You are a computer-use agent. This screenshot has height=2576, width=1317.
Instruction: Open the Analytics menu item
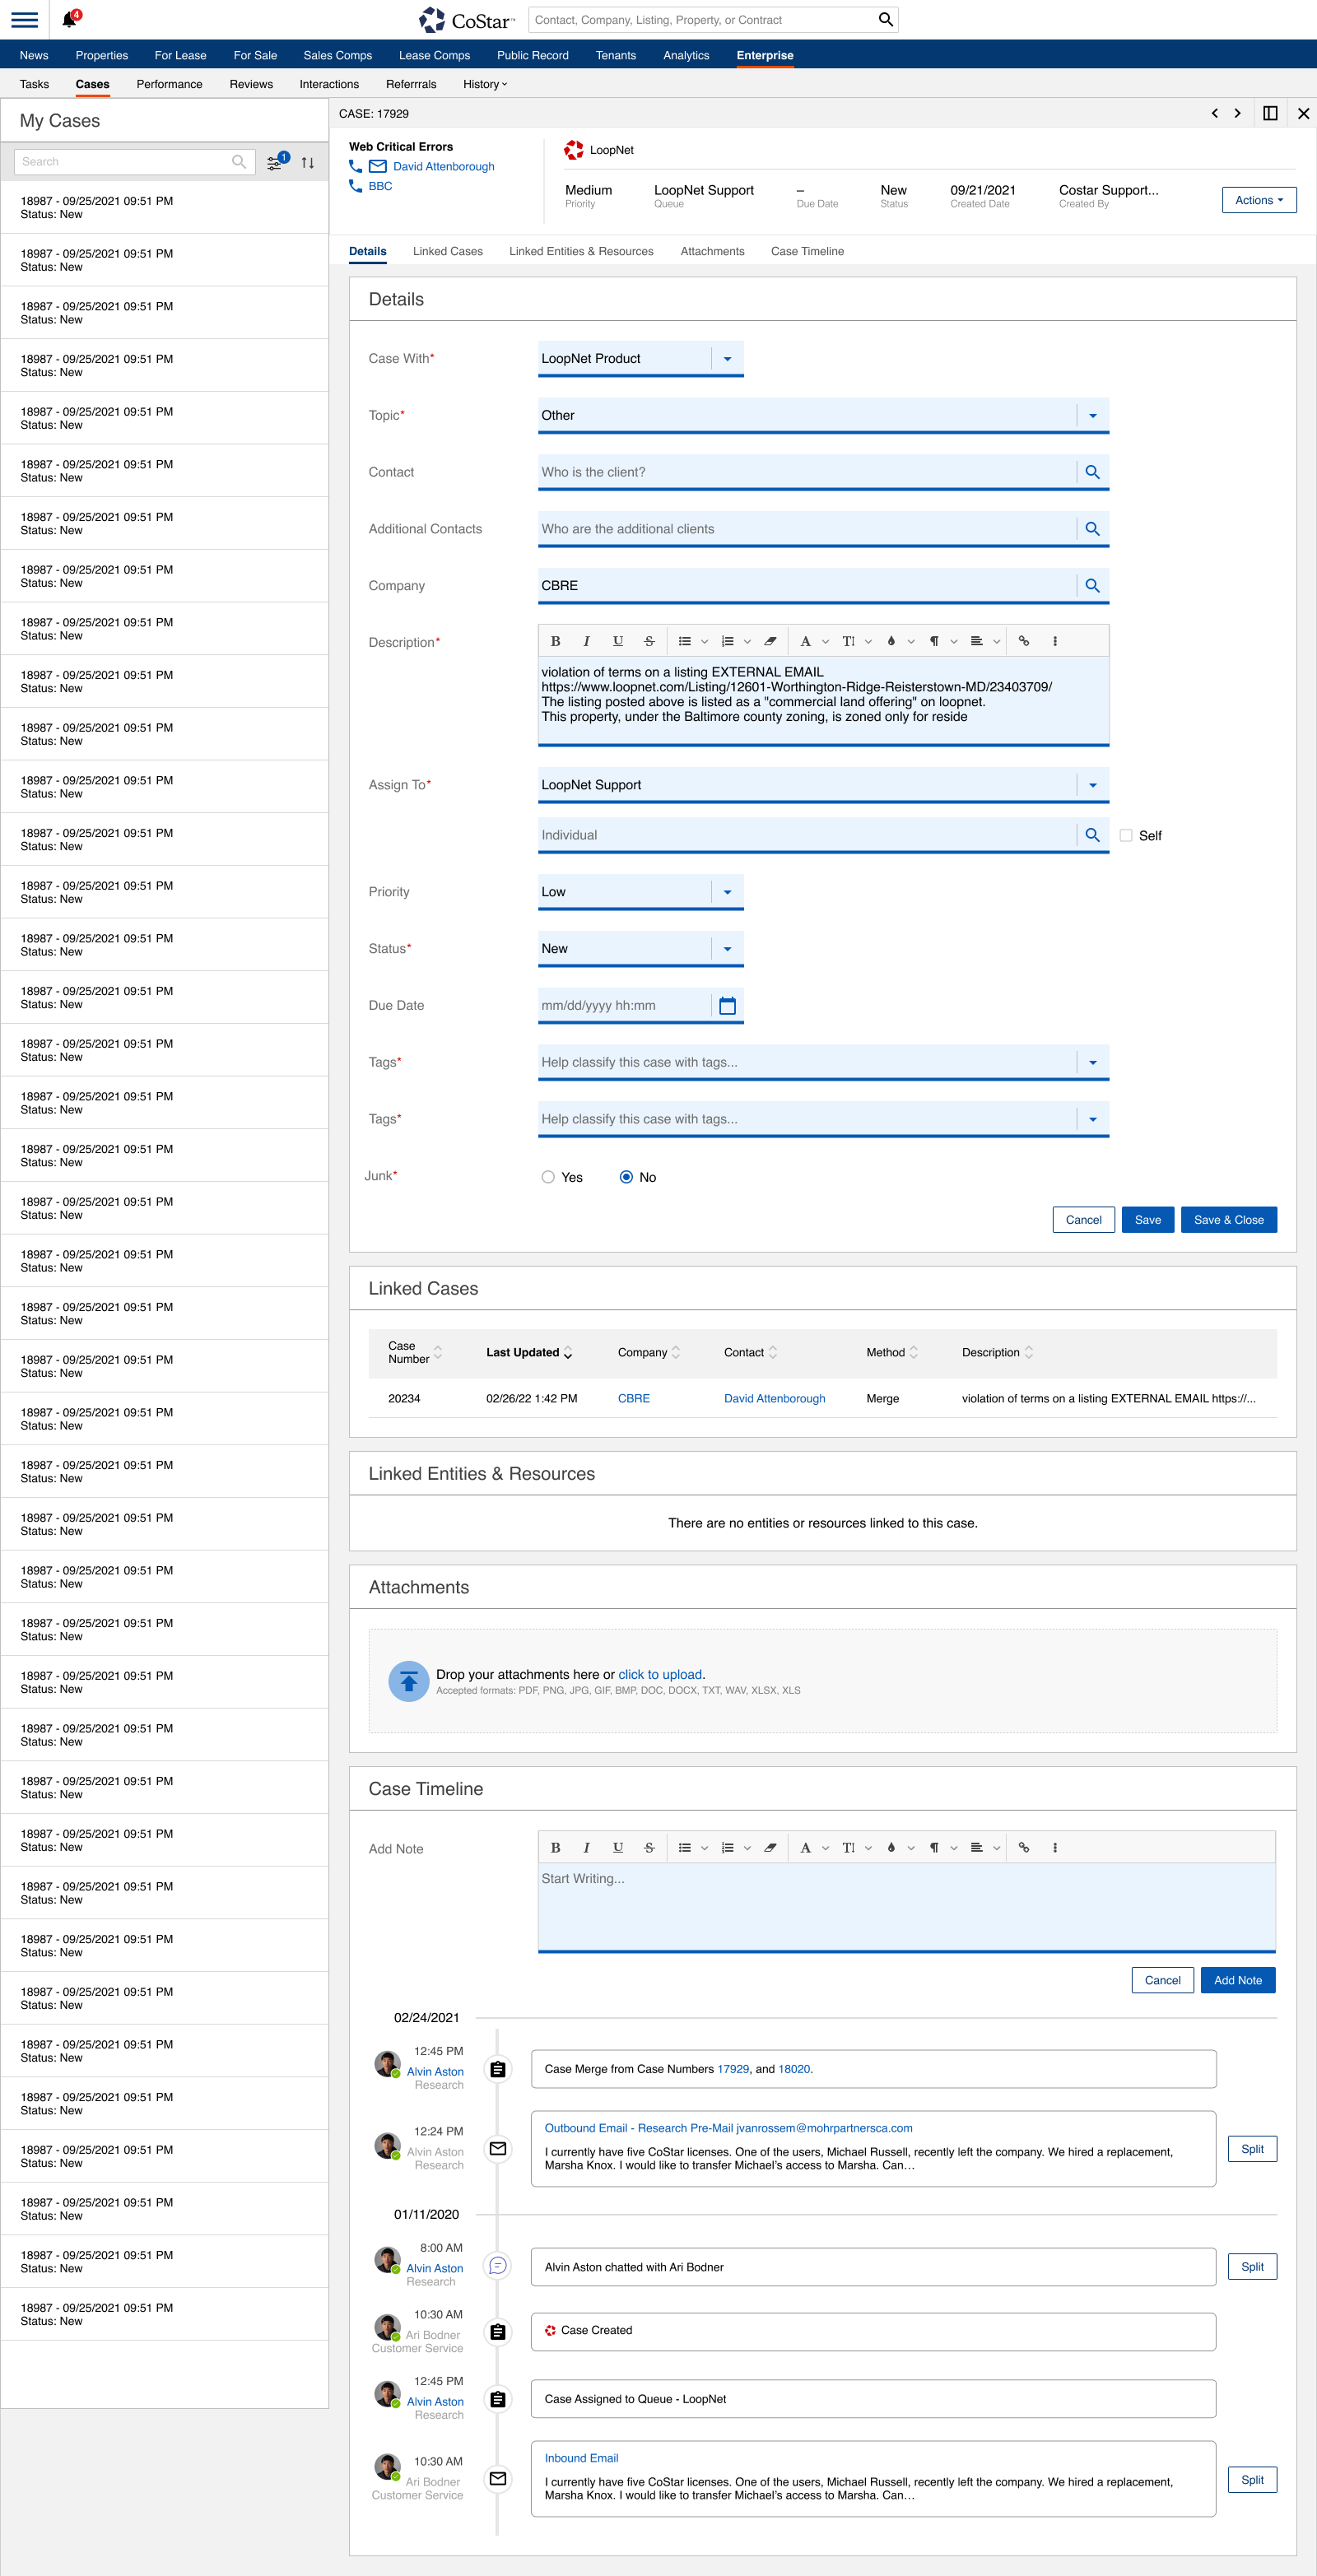pyautogui.click(x=686, y=56)
